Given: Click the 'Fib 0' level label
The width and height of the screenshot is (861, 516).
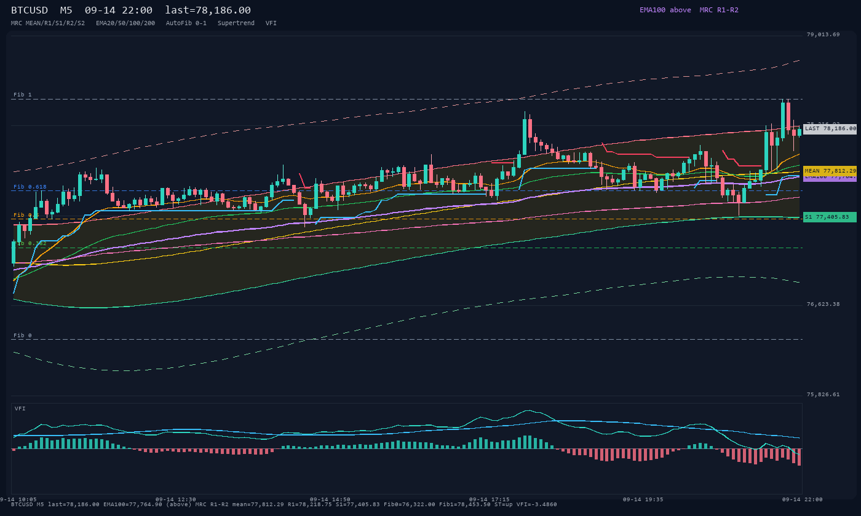Looking at the screenshot, I should [23, 335].
